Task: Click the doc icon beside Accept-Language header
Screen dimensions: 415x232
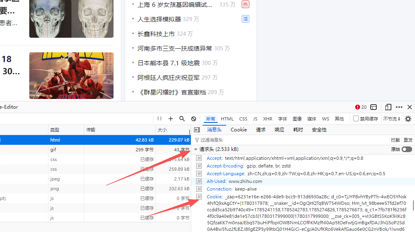Action: [199, 174]
